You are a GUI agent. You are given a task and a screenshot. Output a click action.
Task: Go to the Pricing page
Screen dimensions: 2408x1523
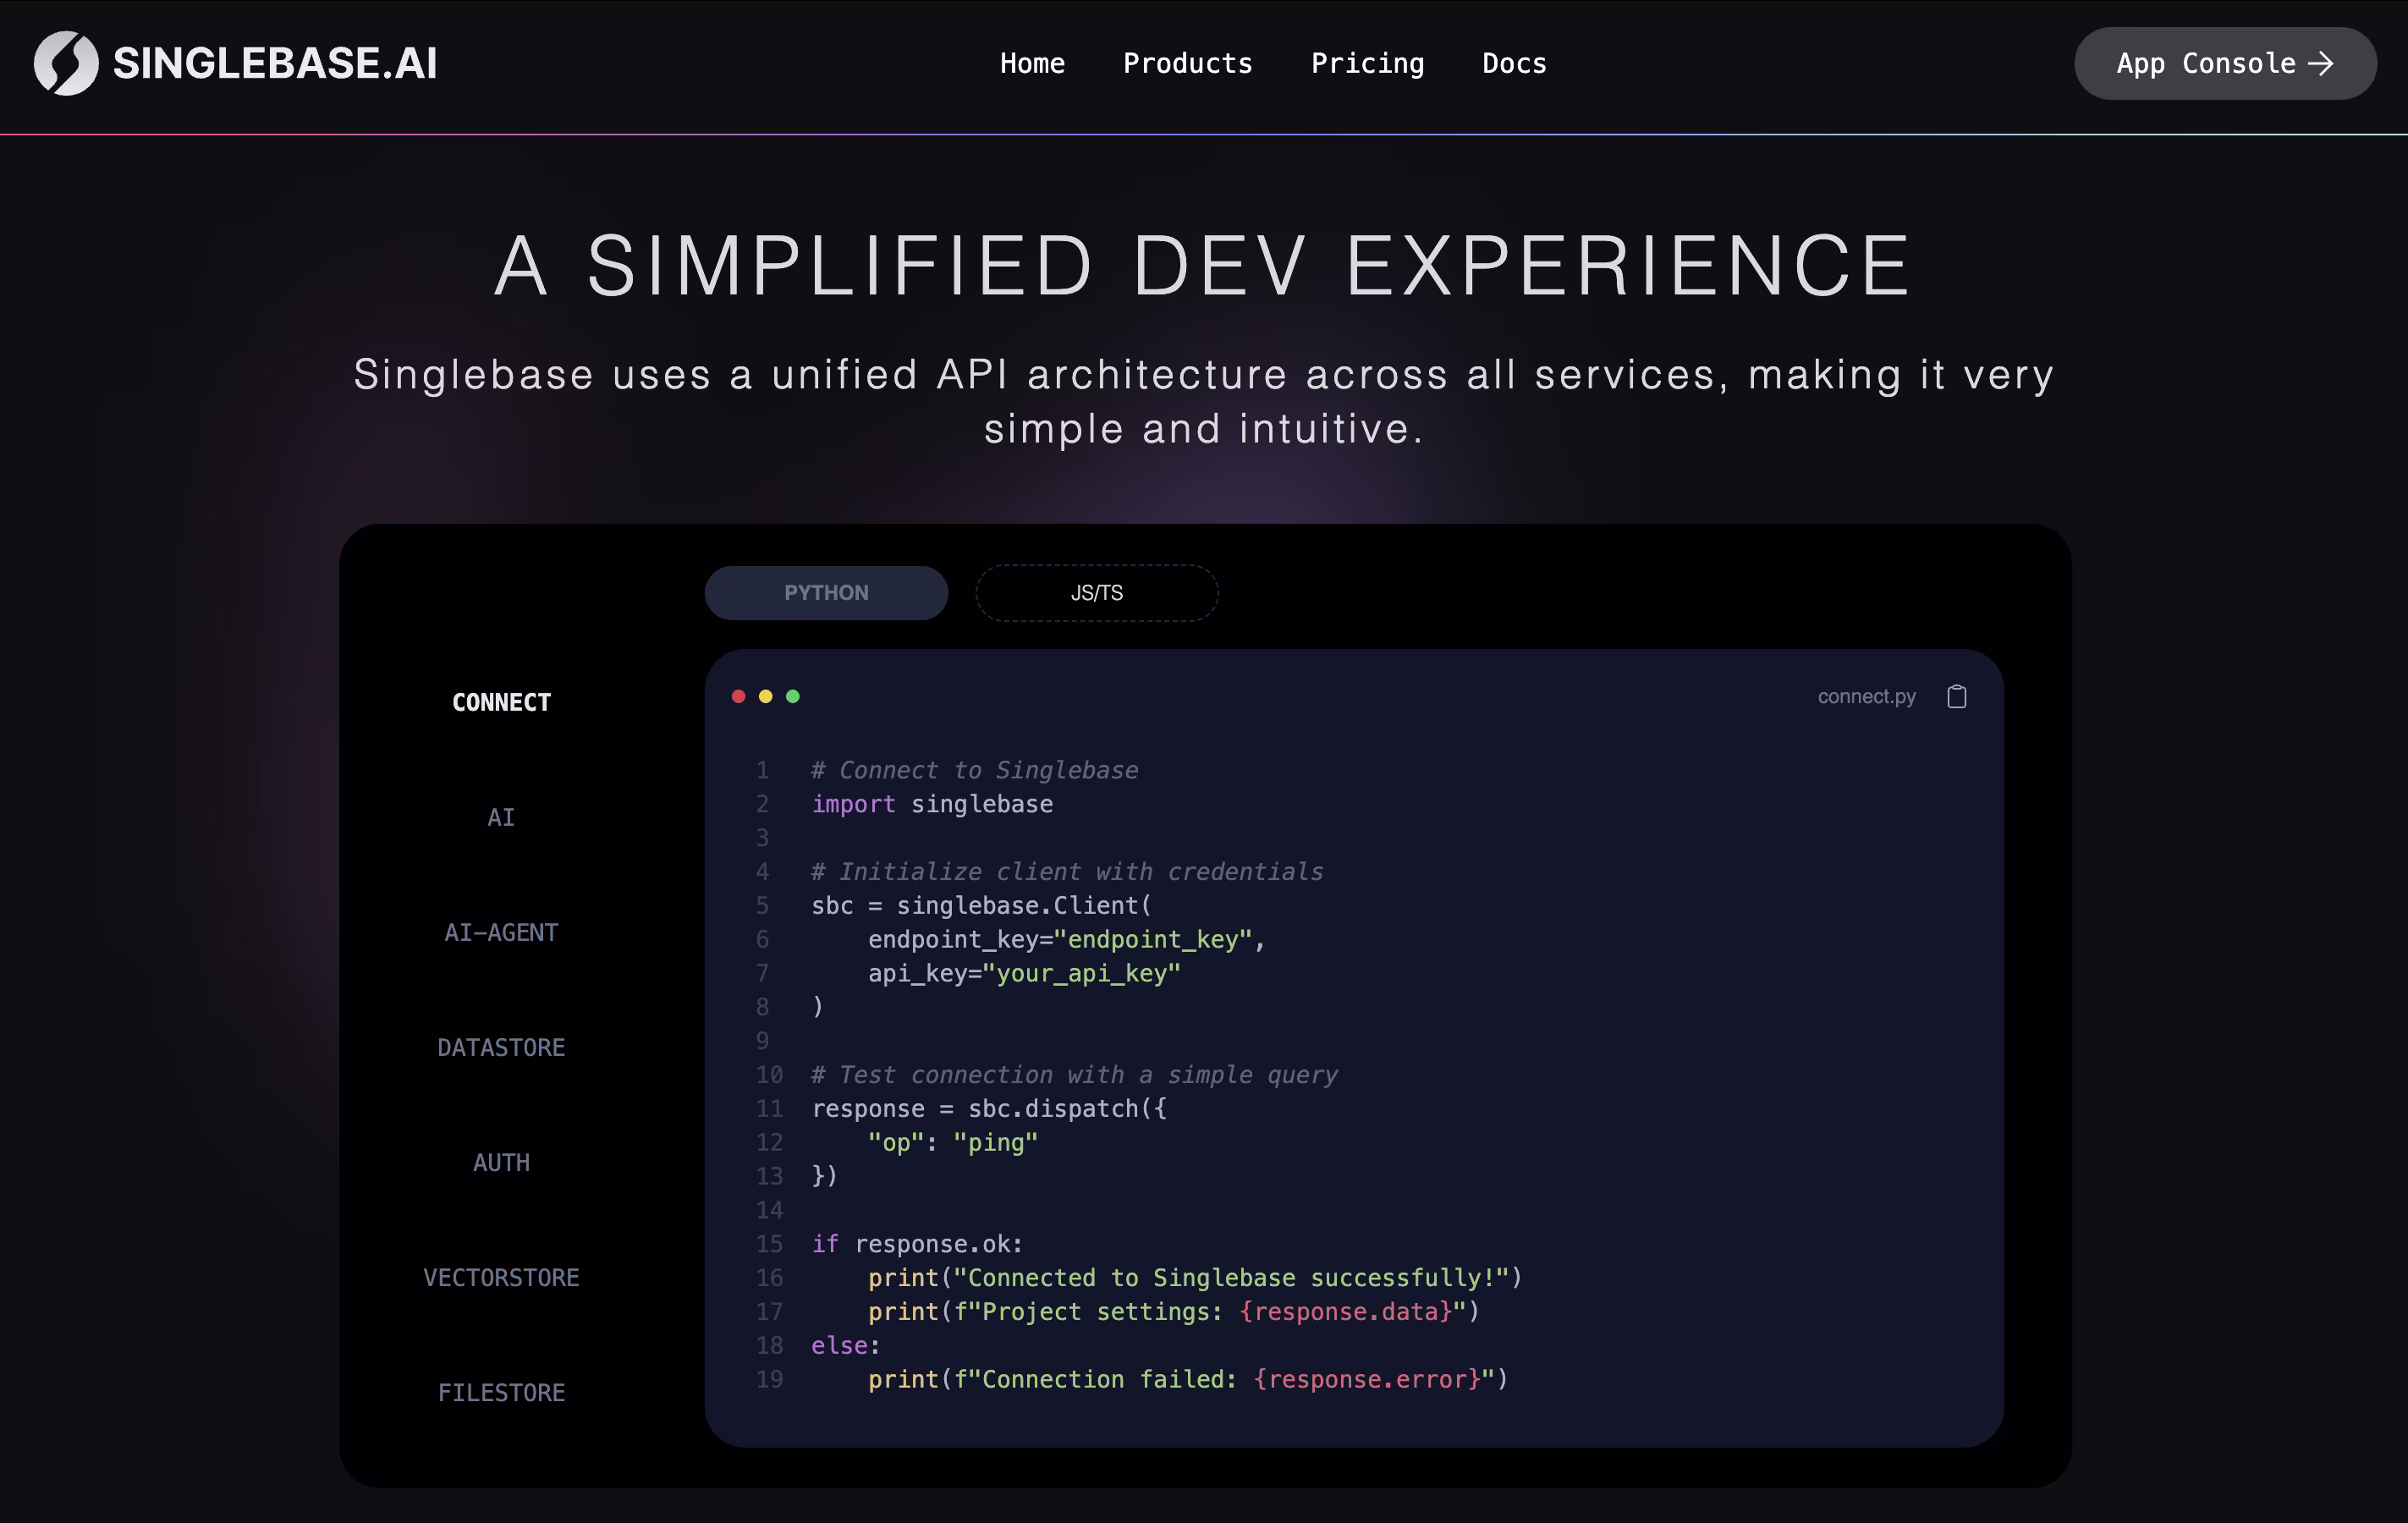(1367, 63)
